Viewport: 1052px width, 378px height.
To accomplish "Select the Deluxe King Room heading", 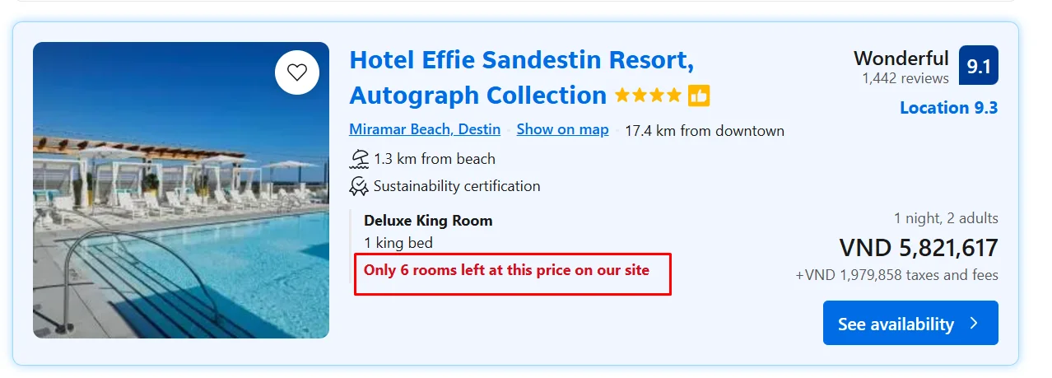I will [x=428, y=221].
